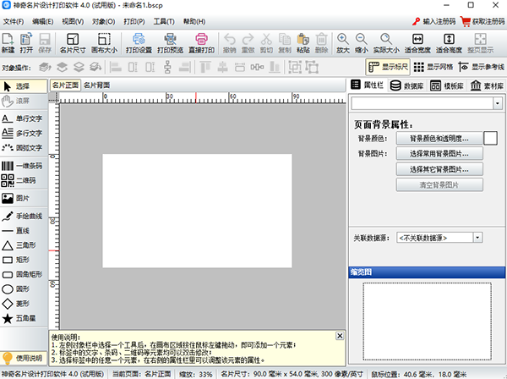Choose the 五角星 (five-point star) shape tool
This screenshot has width=507, height=379.
pos(24,318)
